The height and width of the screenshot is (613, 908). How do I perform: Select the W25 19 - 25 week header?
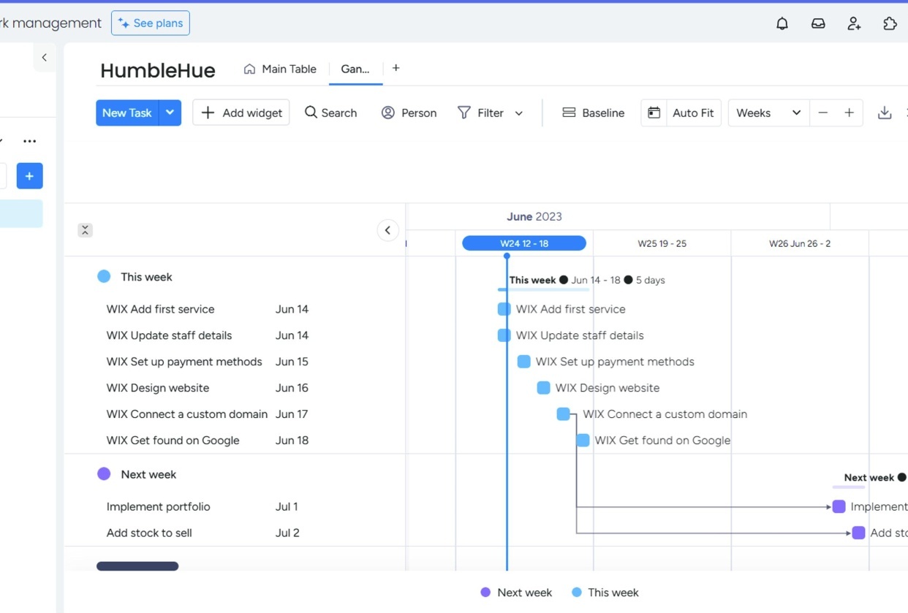[x=662, y=243]
